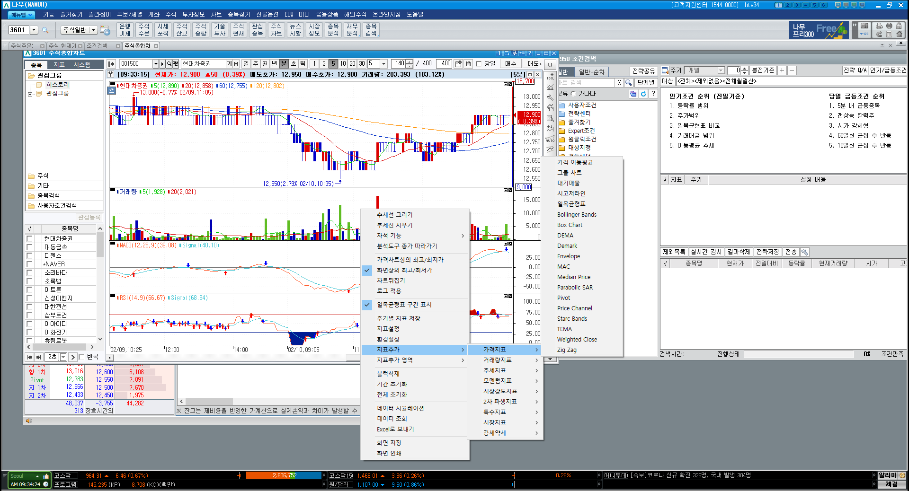
Task: Expand the 자석 기능 submenu
Action: click(415, 236)
